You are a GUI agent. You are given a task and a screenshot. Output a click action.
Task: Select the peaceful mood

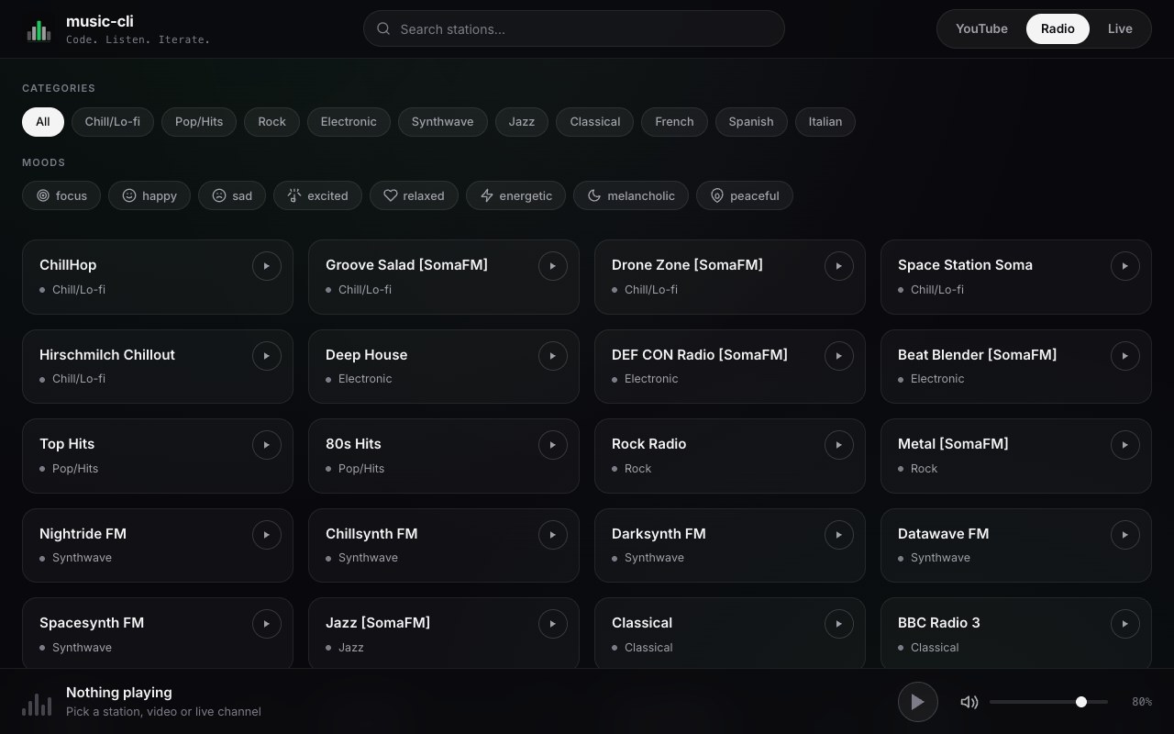pos(745,195)
